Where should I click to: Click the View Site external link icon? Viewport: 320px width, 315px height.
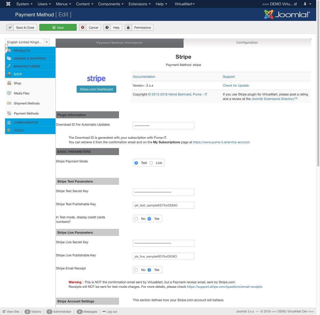[x=4, y=311]
